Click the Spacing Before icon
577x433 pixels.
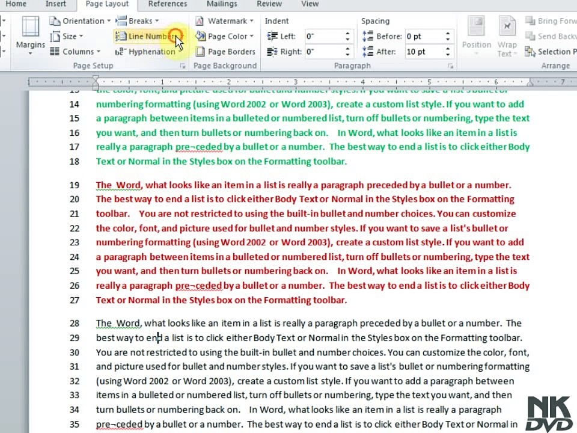tap(368, 37)
